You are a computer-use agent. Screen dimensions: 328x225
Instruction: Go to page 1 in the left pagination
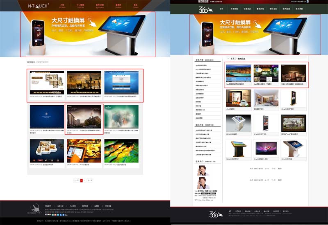pyautogui.click(x=82, y=180)
